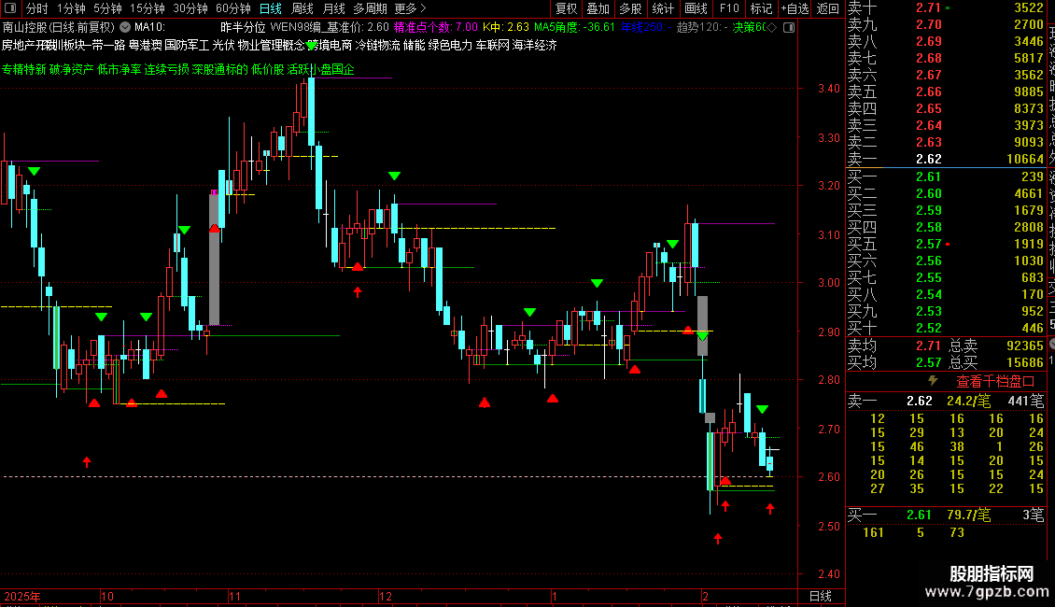
Task: Open 查看千档盘口 link
Action: point(995,382)
